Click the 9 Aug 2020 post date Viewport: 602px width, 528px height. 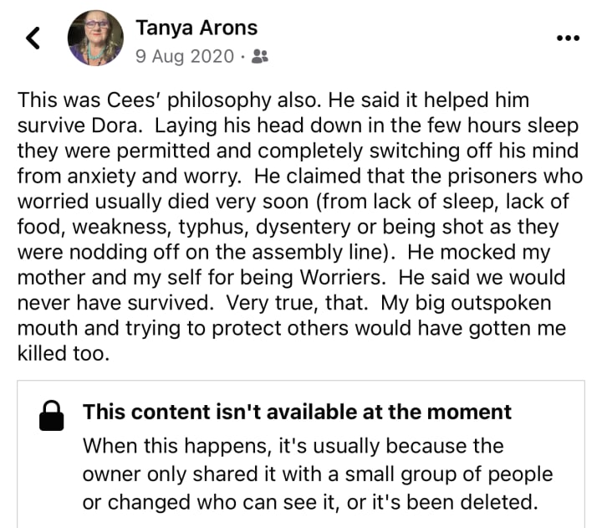pyautogui.click(x=184, y=57)
